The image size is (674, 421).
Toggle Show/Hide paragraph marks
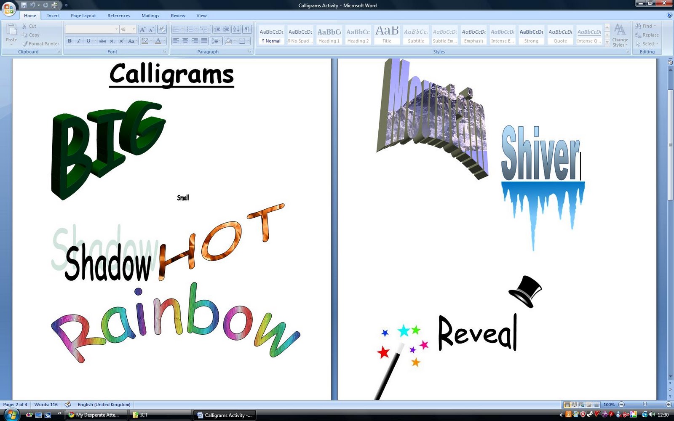coord(247,29)
